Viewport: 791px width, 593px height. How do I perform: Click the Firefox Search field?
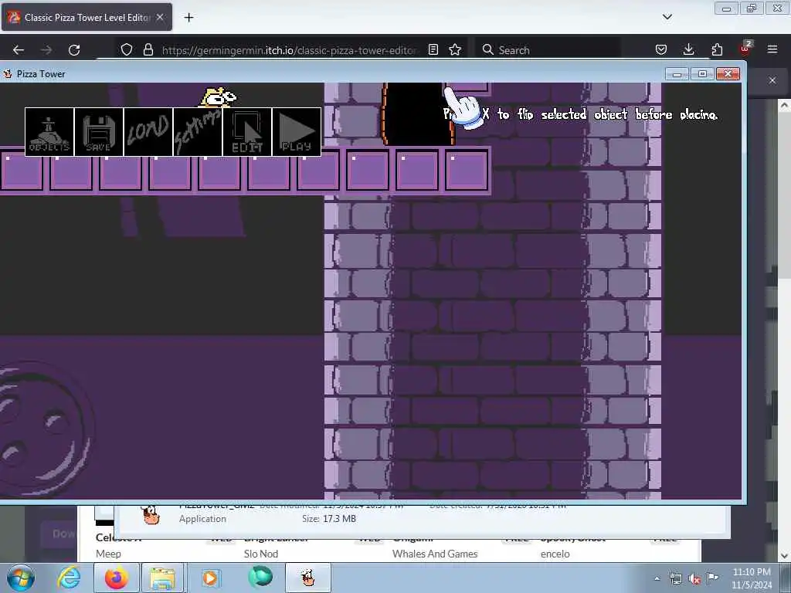coord(548,50)
